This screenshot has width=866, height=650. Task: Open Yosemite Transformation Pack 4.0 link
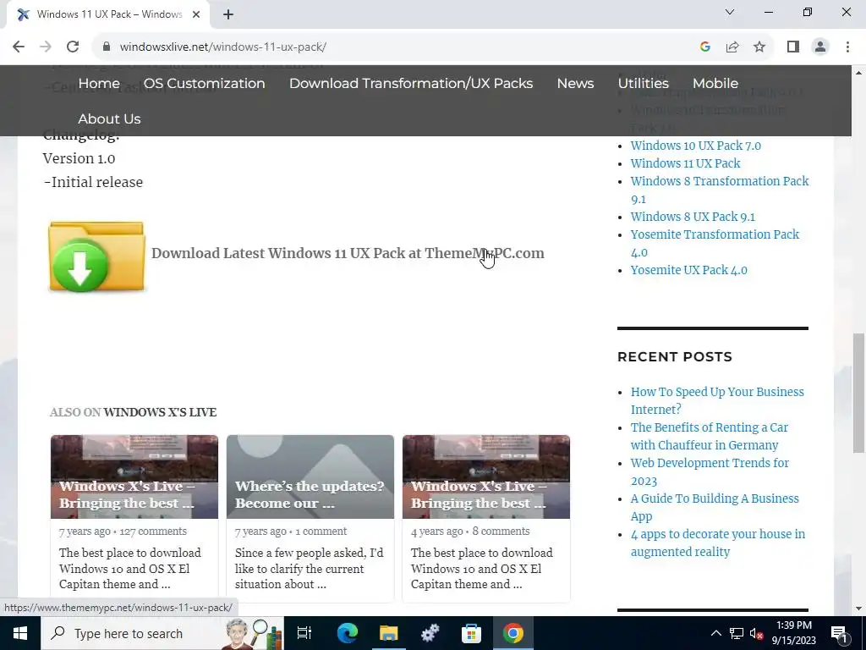(715, 243)
